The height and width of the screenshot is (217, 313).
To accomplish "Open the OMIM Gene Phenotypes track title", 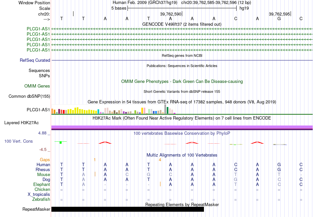I will 182,82.
